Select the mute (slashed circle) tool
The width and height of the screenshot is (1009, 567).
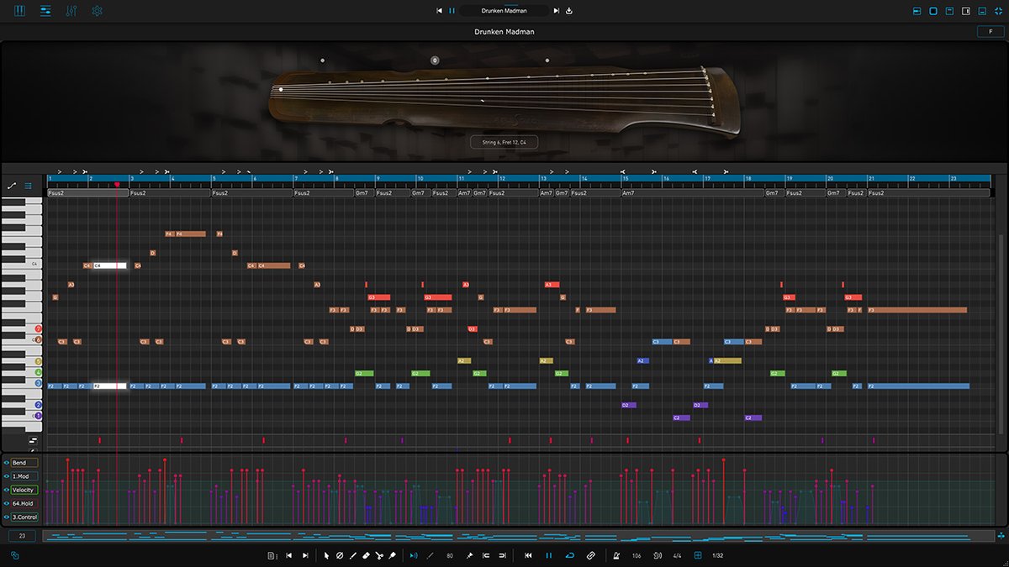click(340, 555)
